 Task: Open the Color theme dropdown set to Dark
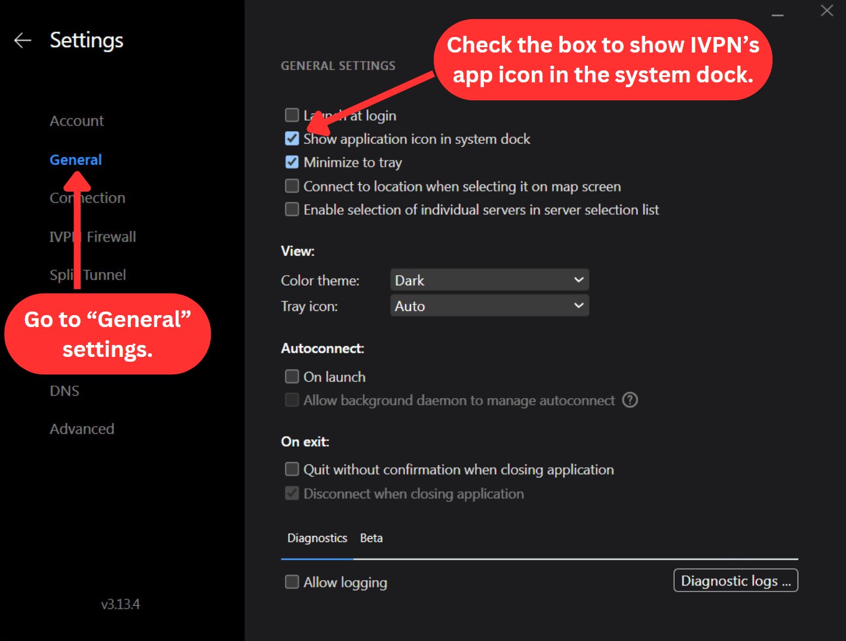click(489, 280)
